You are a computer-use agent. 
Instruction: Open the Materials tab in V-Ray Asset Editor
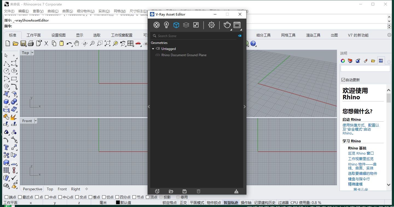156,25
